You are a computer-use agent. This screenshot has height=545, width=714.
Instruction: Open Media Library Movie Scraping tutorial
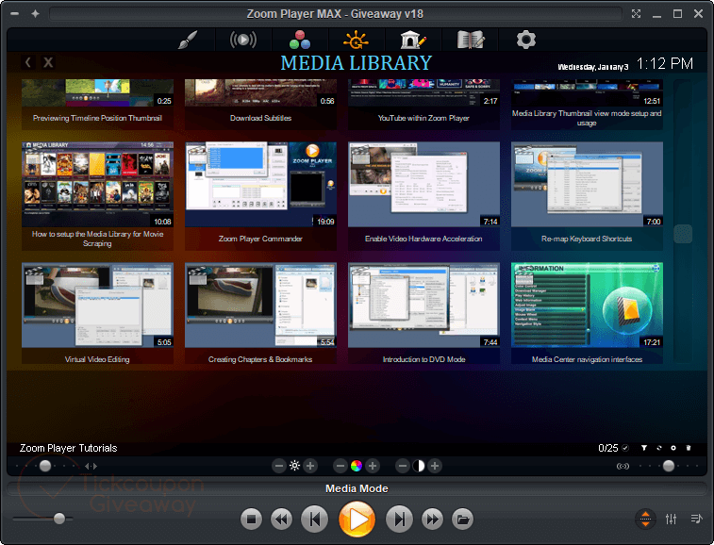click(x=97, y=196)
